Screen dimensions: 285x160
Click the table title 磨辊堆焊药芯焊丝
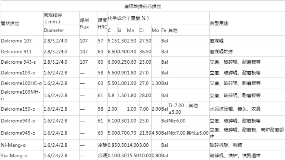[x=142, y=7]
